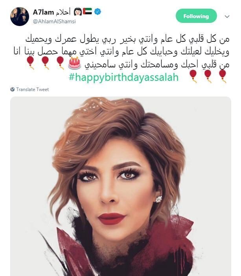Open the A7lam display name link
Image resolution: width=241 pixels, height=276 pixels.
click(x=43, y=12)
